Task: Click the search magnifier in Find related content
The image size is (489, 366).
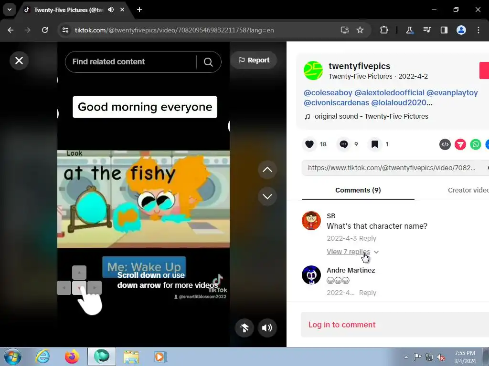Action: pos(208,62)
